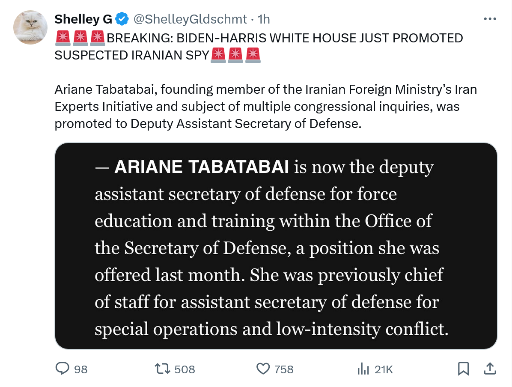The width and height of the screenshot is (512, 387).
Task: Click the reply speech bubble icon
Action: [63, 369]
